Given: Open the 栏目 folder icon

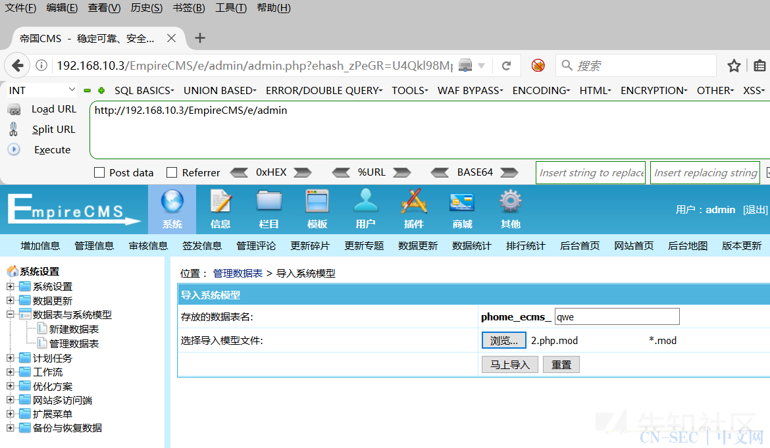Looking at the screenshot, I should tap(269, 201).
